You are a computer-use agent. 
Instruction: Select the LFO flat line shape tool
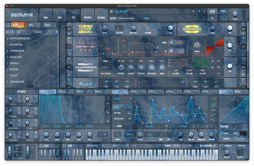point(213,110)
